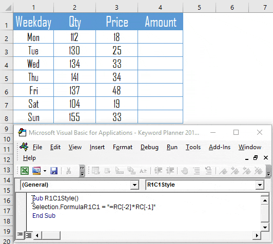The image size is (273, 244).
Task: Switch to Full Module View button
Action: [29, 235]
